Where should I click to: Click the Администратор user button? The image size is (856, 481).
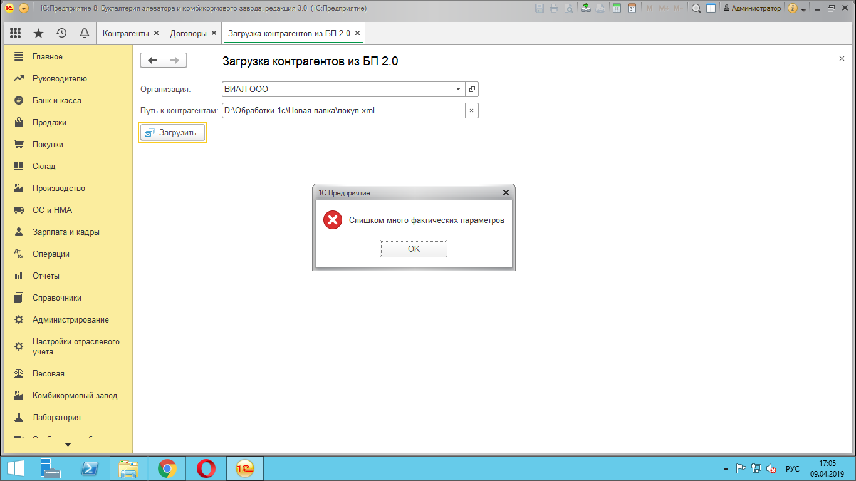[x=752, y=8]
